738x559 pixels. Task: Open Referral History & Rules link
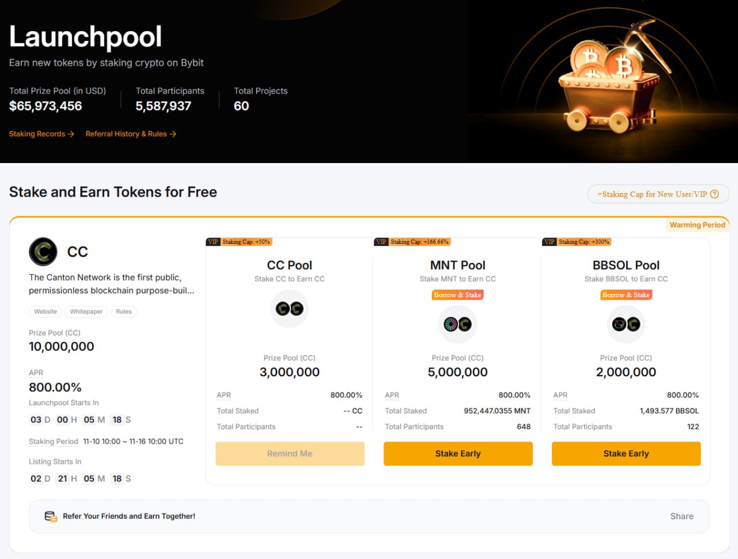point(131,134)
